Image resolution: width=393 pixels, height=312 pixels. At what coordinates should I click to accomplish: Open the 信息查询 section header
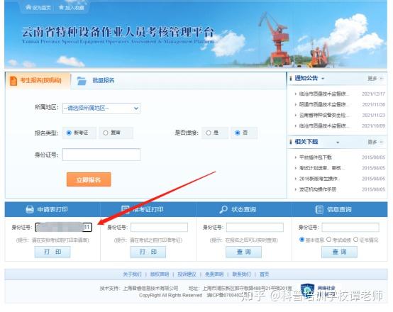pyautogui.click(x=339, y=209)
